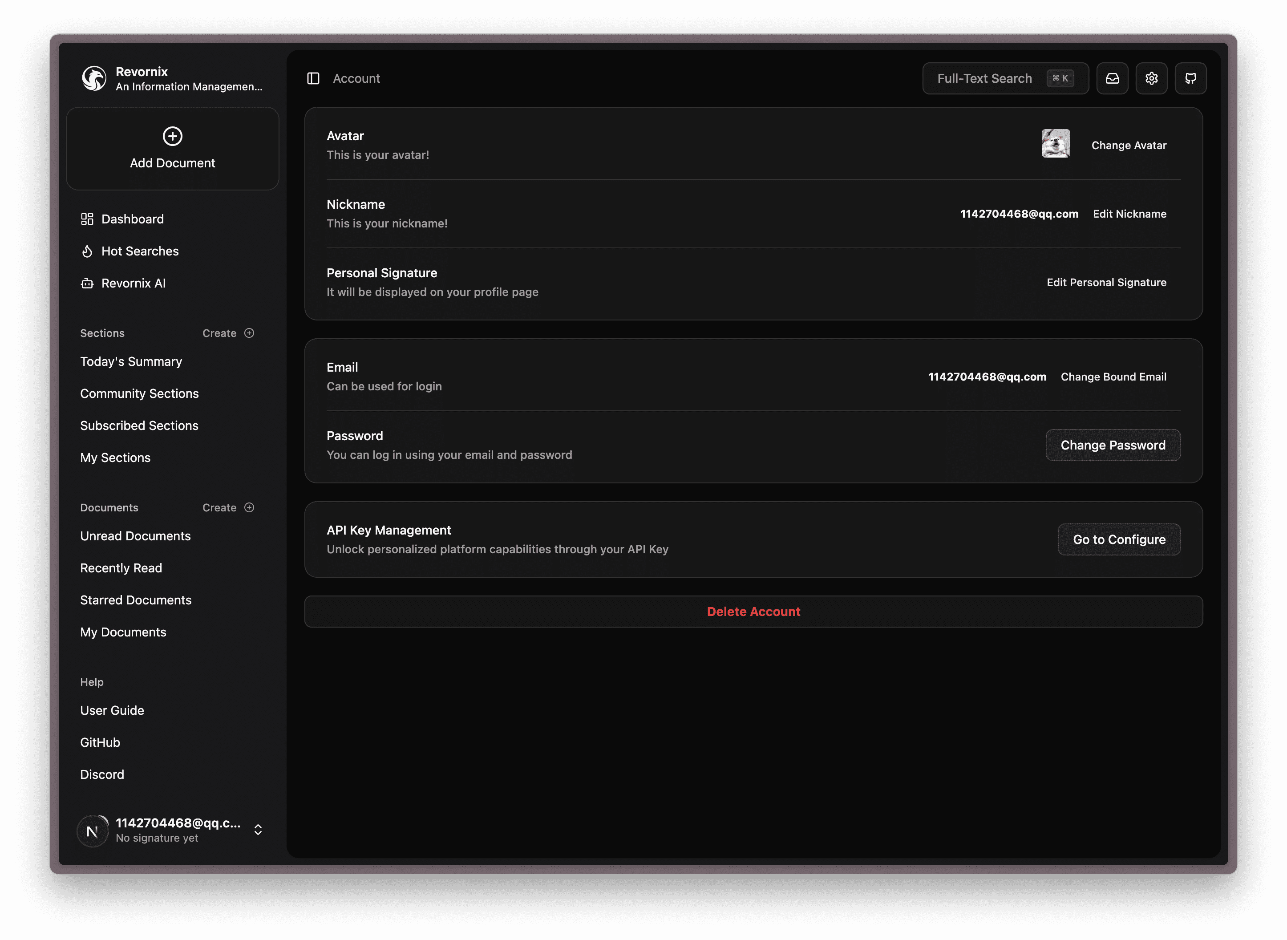Image resolution: width=1287 pixels, height=940 pixels.
Task: Open Hot Searches with flame icon
Action: (139, 251)
